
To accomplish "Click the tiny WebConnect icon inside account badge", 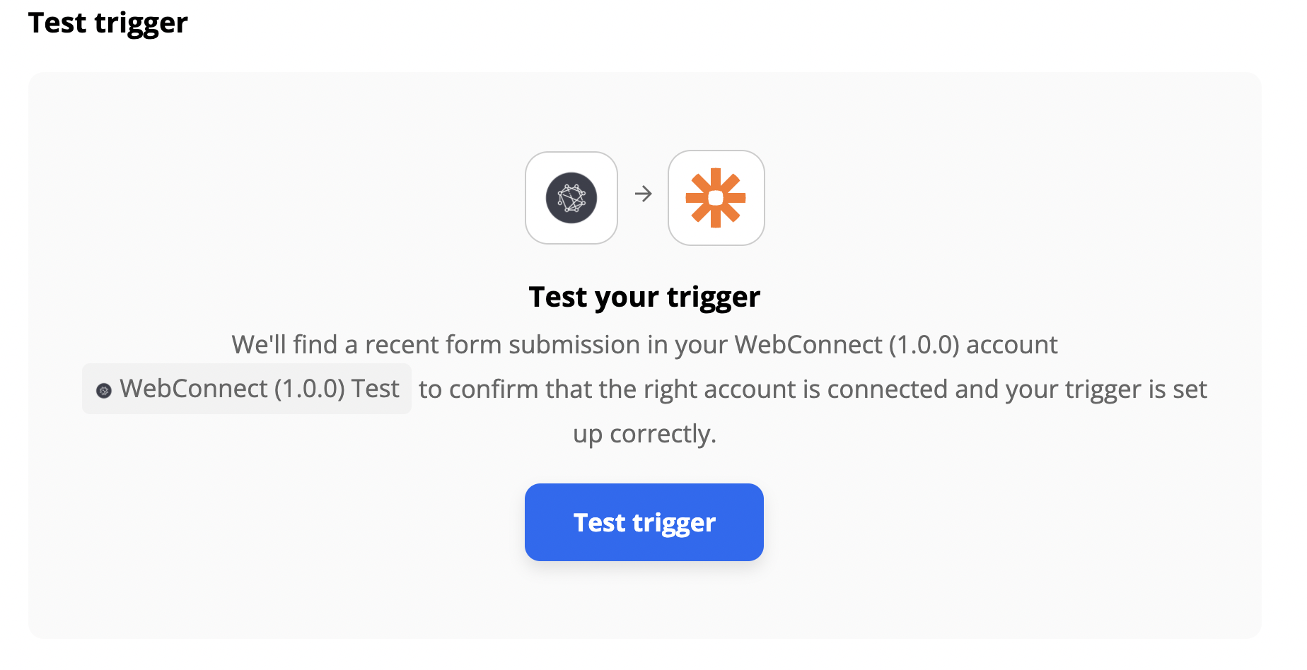I will click(x=104, y=390).
